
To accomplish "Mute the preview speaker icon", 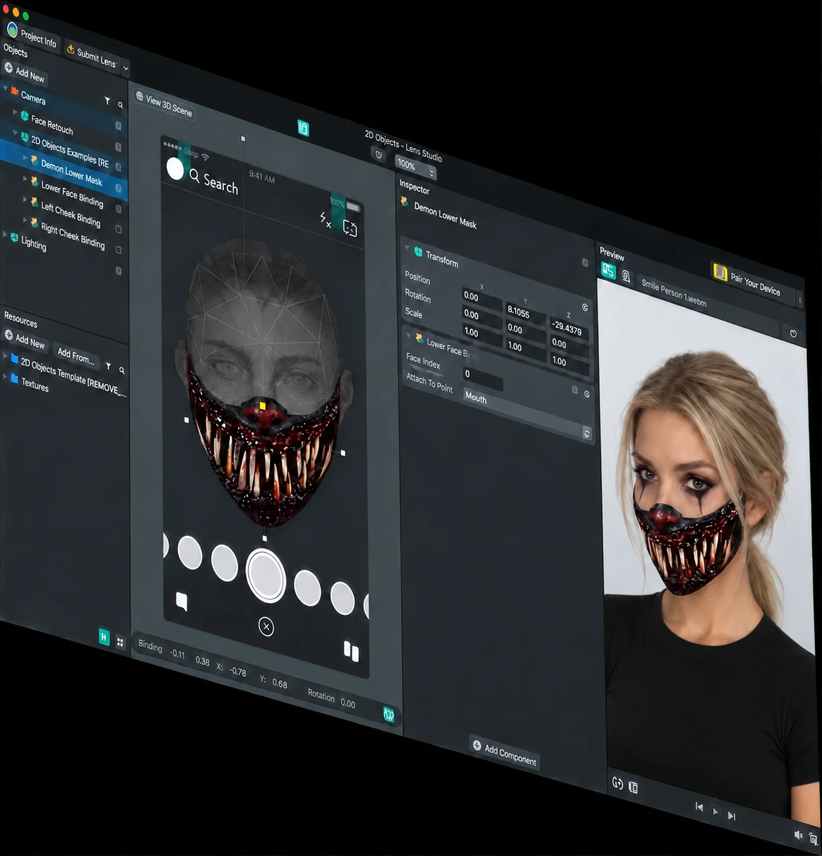I will [798, 835].
